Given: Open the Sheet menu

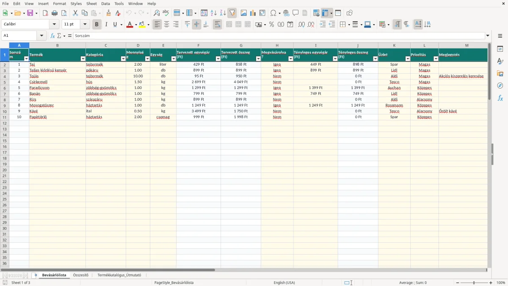Looking at the screenshot, I should [x=91, y=3].
